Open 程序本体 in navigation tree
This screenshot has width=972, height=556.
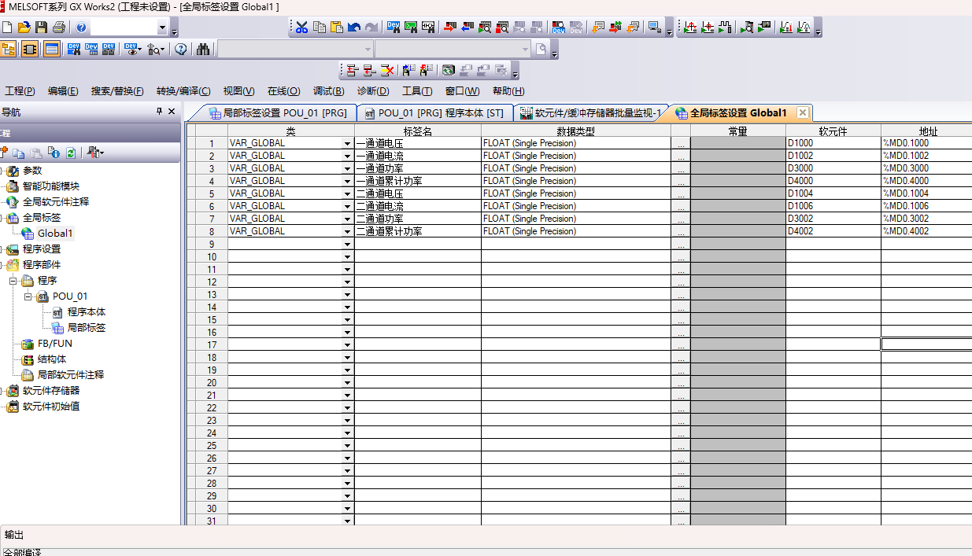86,312
